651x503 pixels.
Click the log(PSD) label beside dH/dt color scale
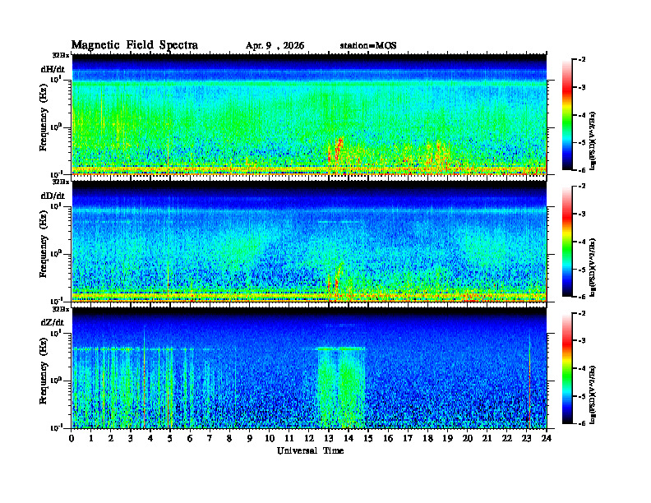593,141
